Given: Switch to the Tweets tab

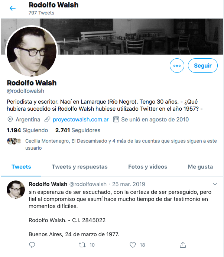Looking at the screenshot, I should click(21, 167).
